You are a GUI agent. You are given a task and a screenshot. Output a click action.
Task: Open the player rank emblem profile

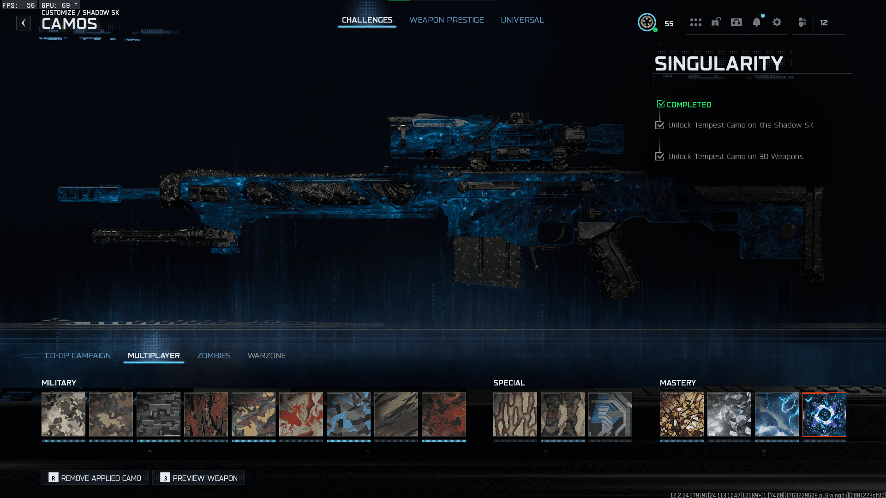coord(647,22)
